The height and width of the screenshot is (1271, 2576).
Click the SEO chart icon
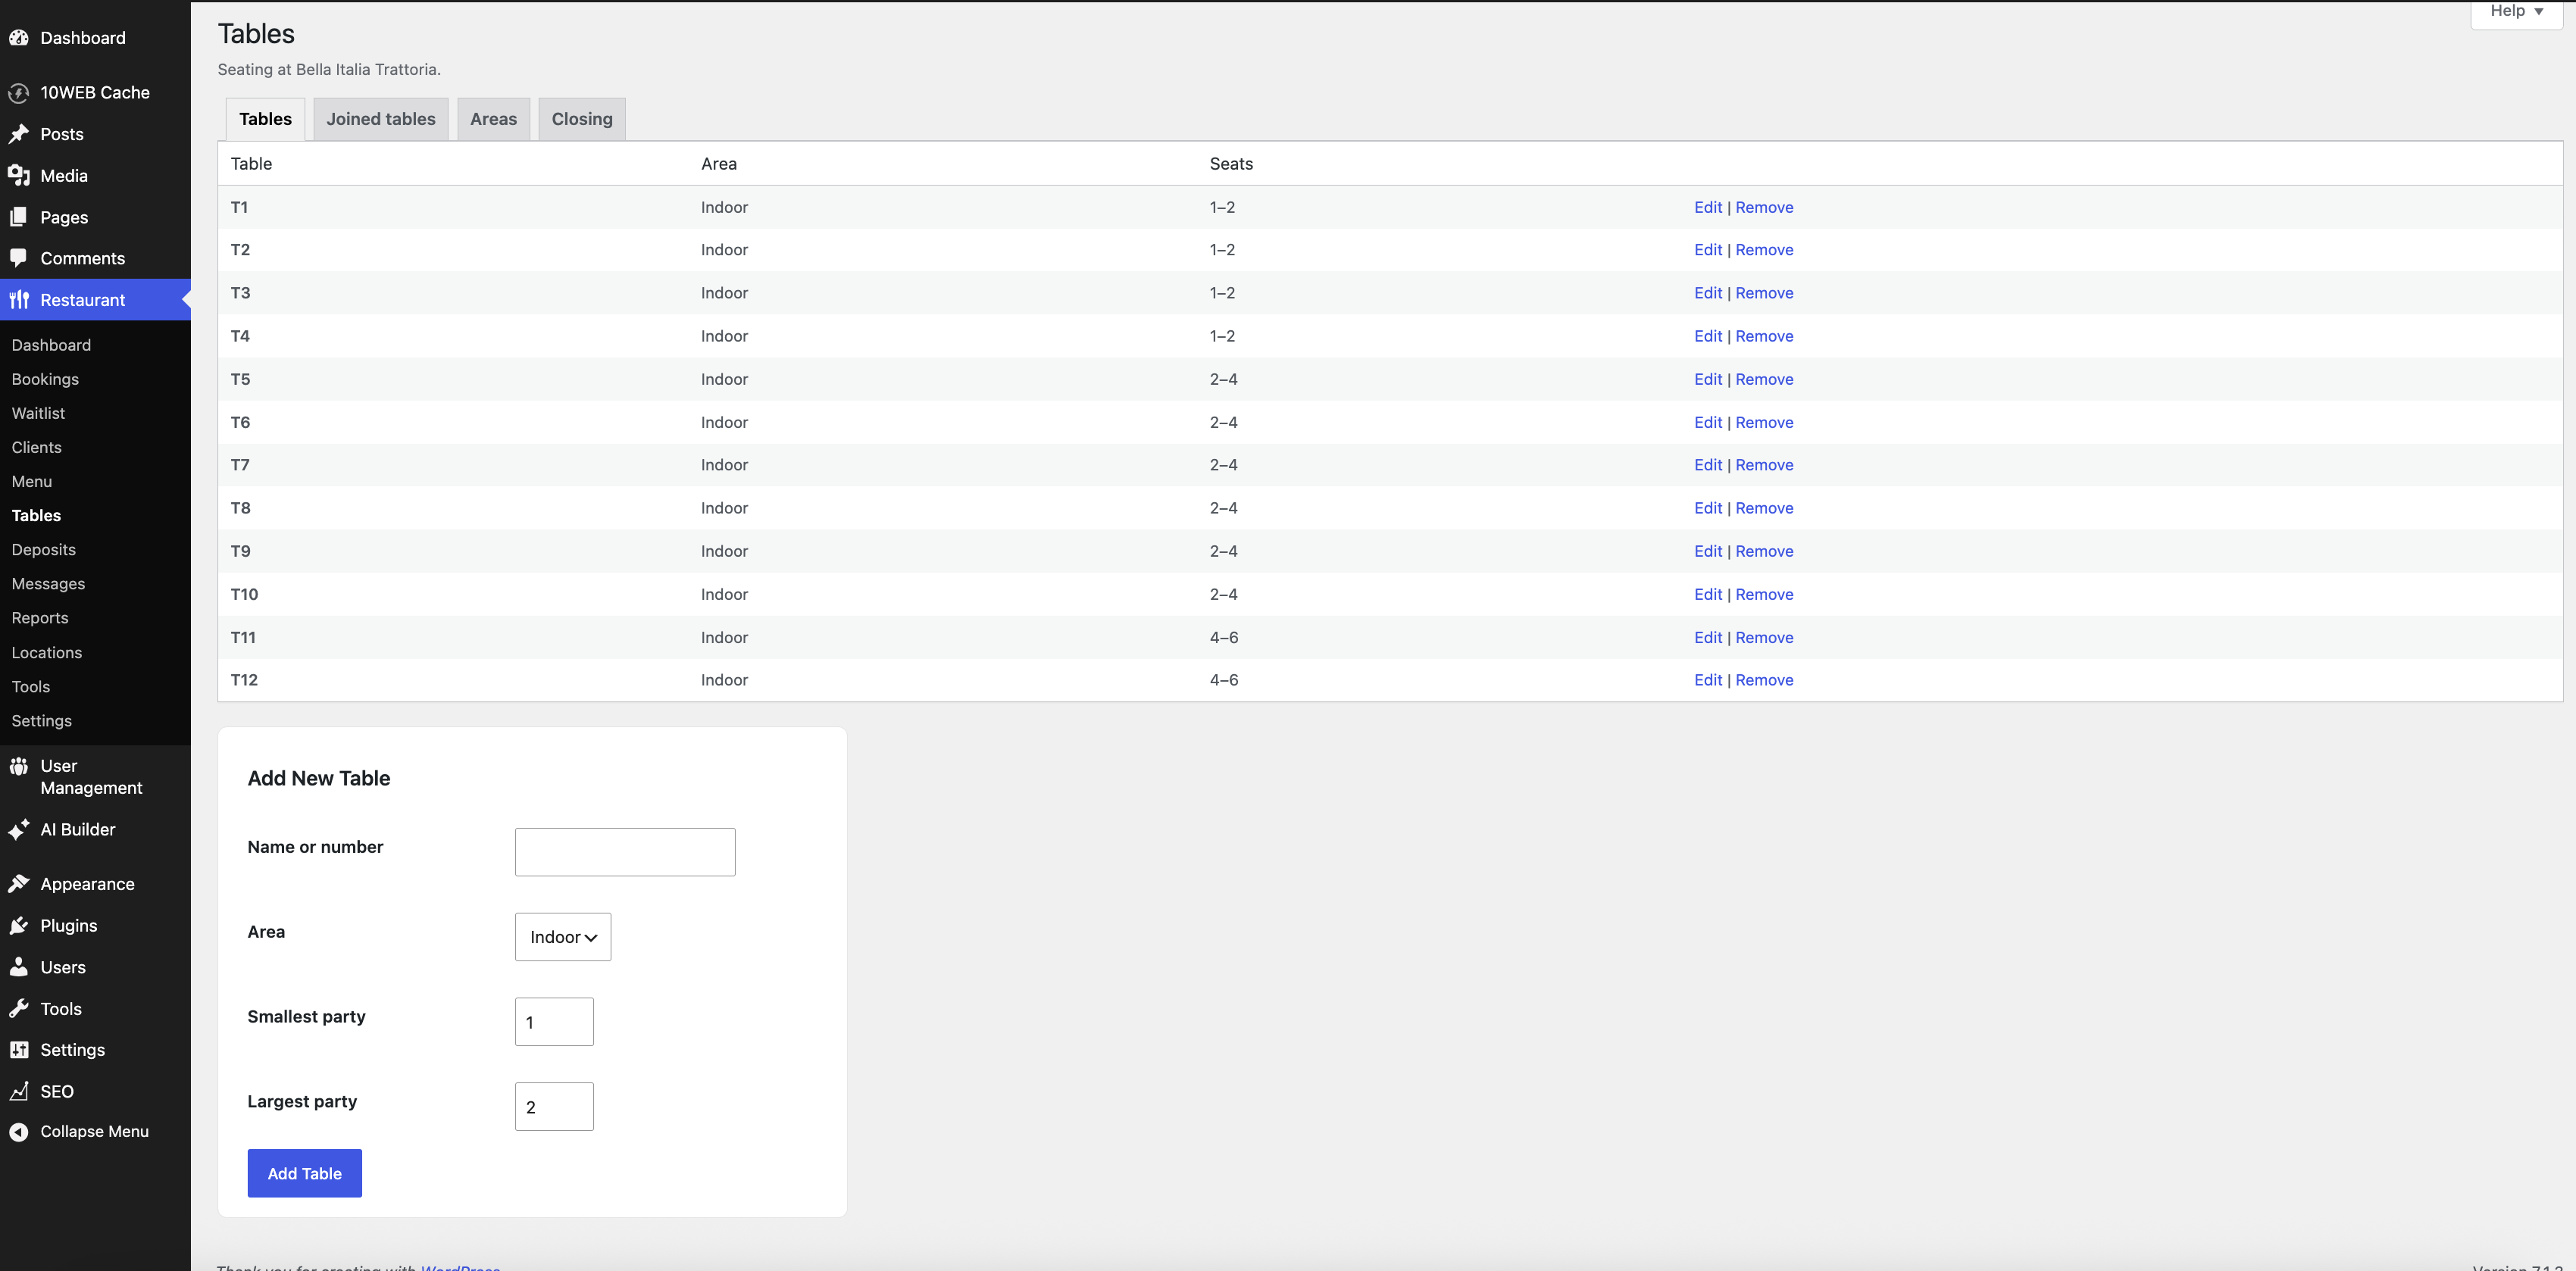click(19, 1091)
